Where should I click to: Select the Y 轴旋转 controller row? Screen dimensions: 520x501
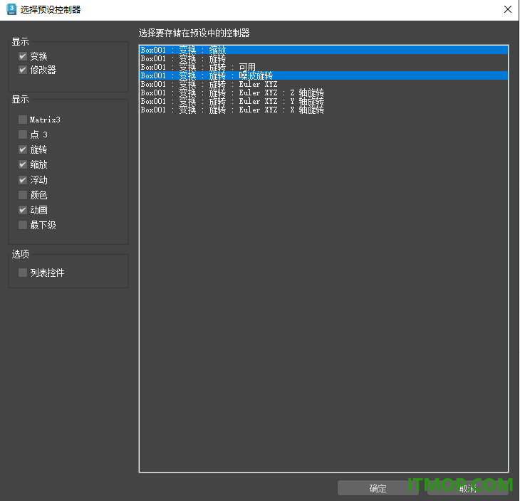click(x=323, y=101)
